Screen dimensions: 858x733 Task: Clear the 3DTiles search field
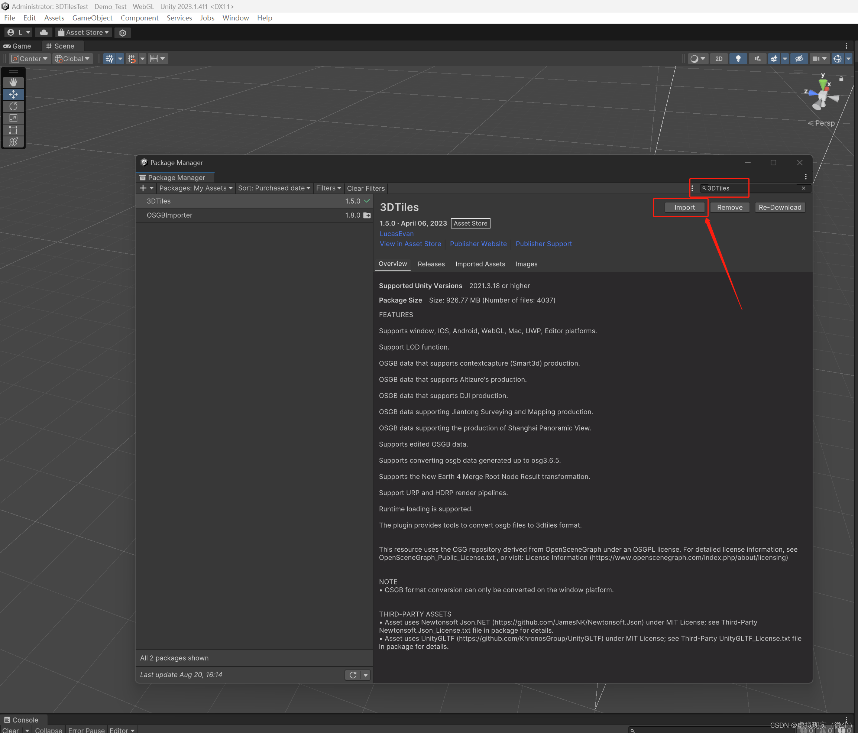pos(803,188)
